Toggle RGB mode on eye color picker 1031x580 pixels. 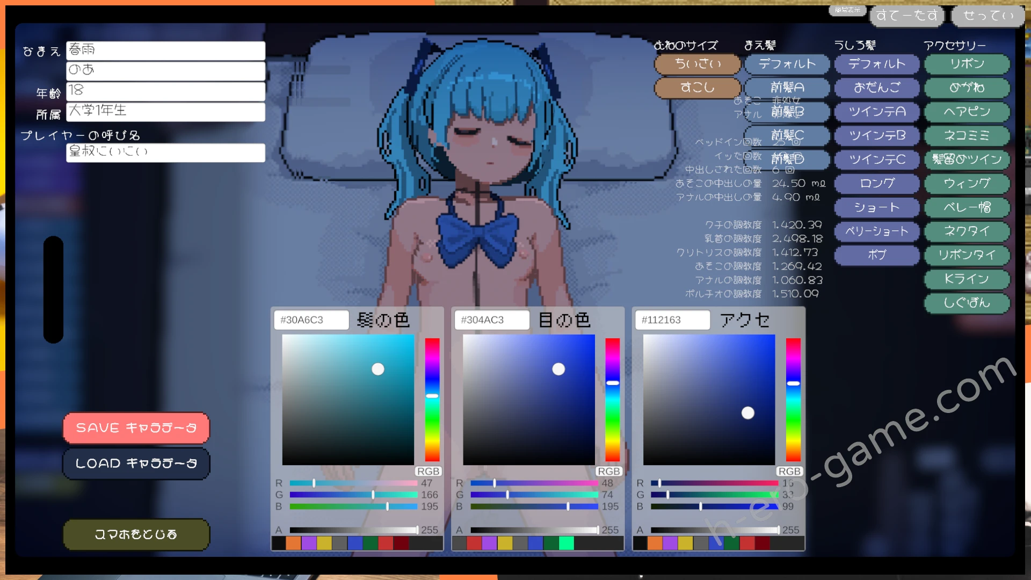pyautogui.click(x=608, y=471)
